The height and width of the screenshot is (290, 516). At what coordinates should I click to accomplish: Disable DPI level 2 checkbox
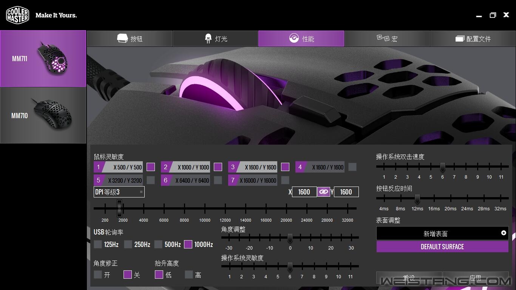(x=218, y=167)
